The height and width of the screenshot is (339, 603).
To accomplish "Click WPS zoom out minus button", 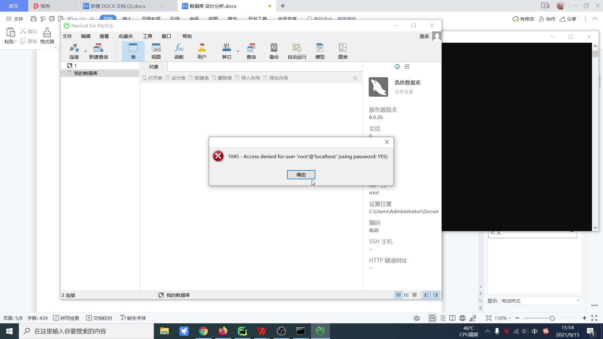I will (517, 318).
